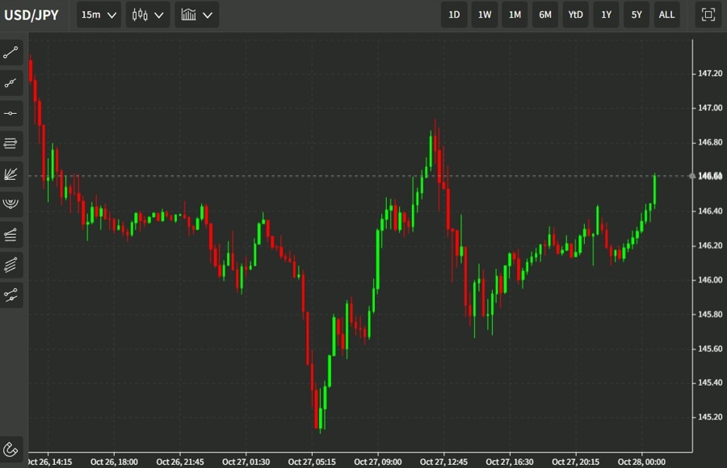This screenshot has height=468, width=727.
Task: Select the trend line drawing tool
Action: [11, 53]
